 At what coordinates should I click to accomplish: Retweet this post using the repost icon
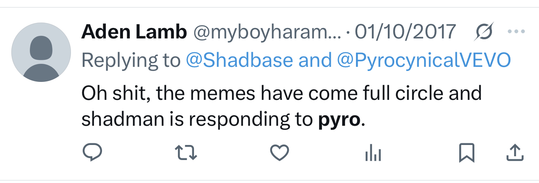tap(186, 153)
